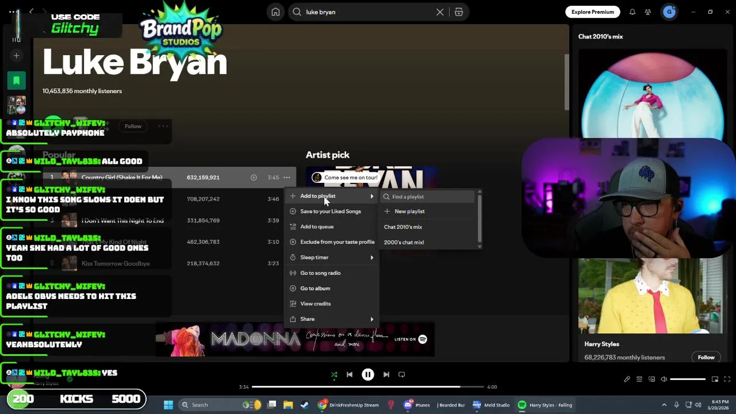The height and width of the screenshot is (414, 736).
Task: Select Kiss Tomorrow Goodbye track
Action: pyautogui.click(x=116, y=263)
